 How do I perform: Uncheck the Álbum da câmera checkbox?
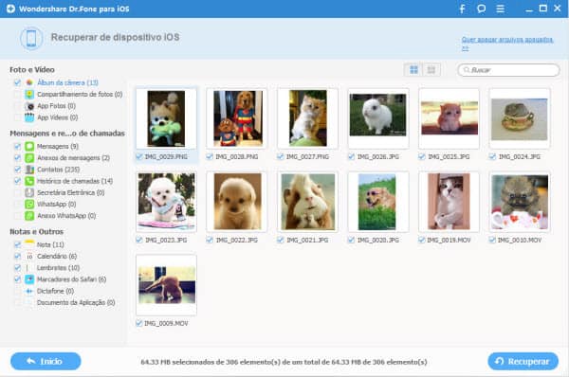[17, 82]
